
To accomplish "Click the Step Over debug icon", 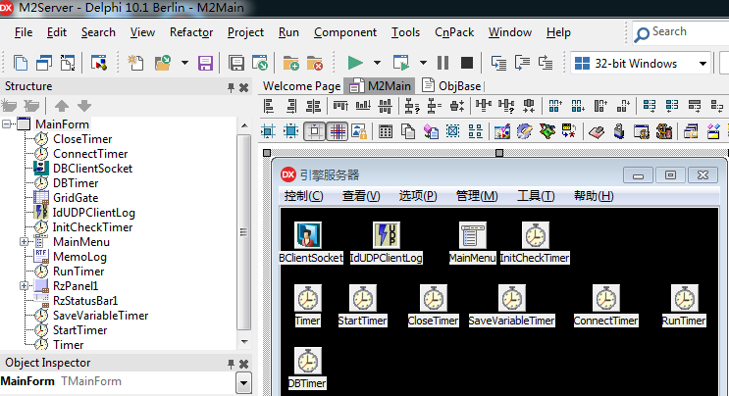I will point(522,63).
